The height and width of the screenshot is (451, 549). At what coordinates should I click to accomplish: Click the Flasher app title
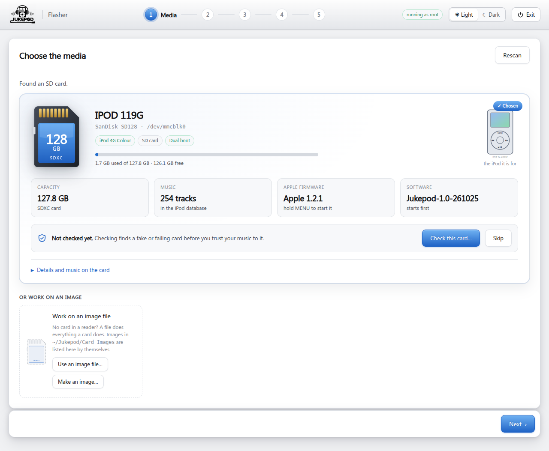point(58,15)
